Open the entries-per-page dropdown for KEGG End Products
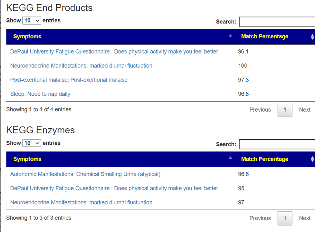The image size is (315, 232). (x=32, y=21)
